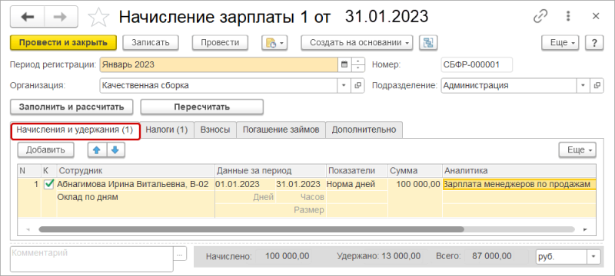This screenshot has height=276, width=615.
Task: Expand the Организация dropdown
Action: [344, 86]
